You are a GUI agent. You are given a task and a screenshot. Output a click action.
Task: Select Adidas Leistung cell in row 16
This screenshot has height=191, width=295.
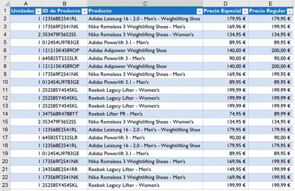coord(145,130)
